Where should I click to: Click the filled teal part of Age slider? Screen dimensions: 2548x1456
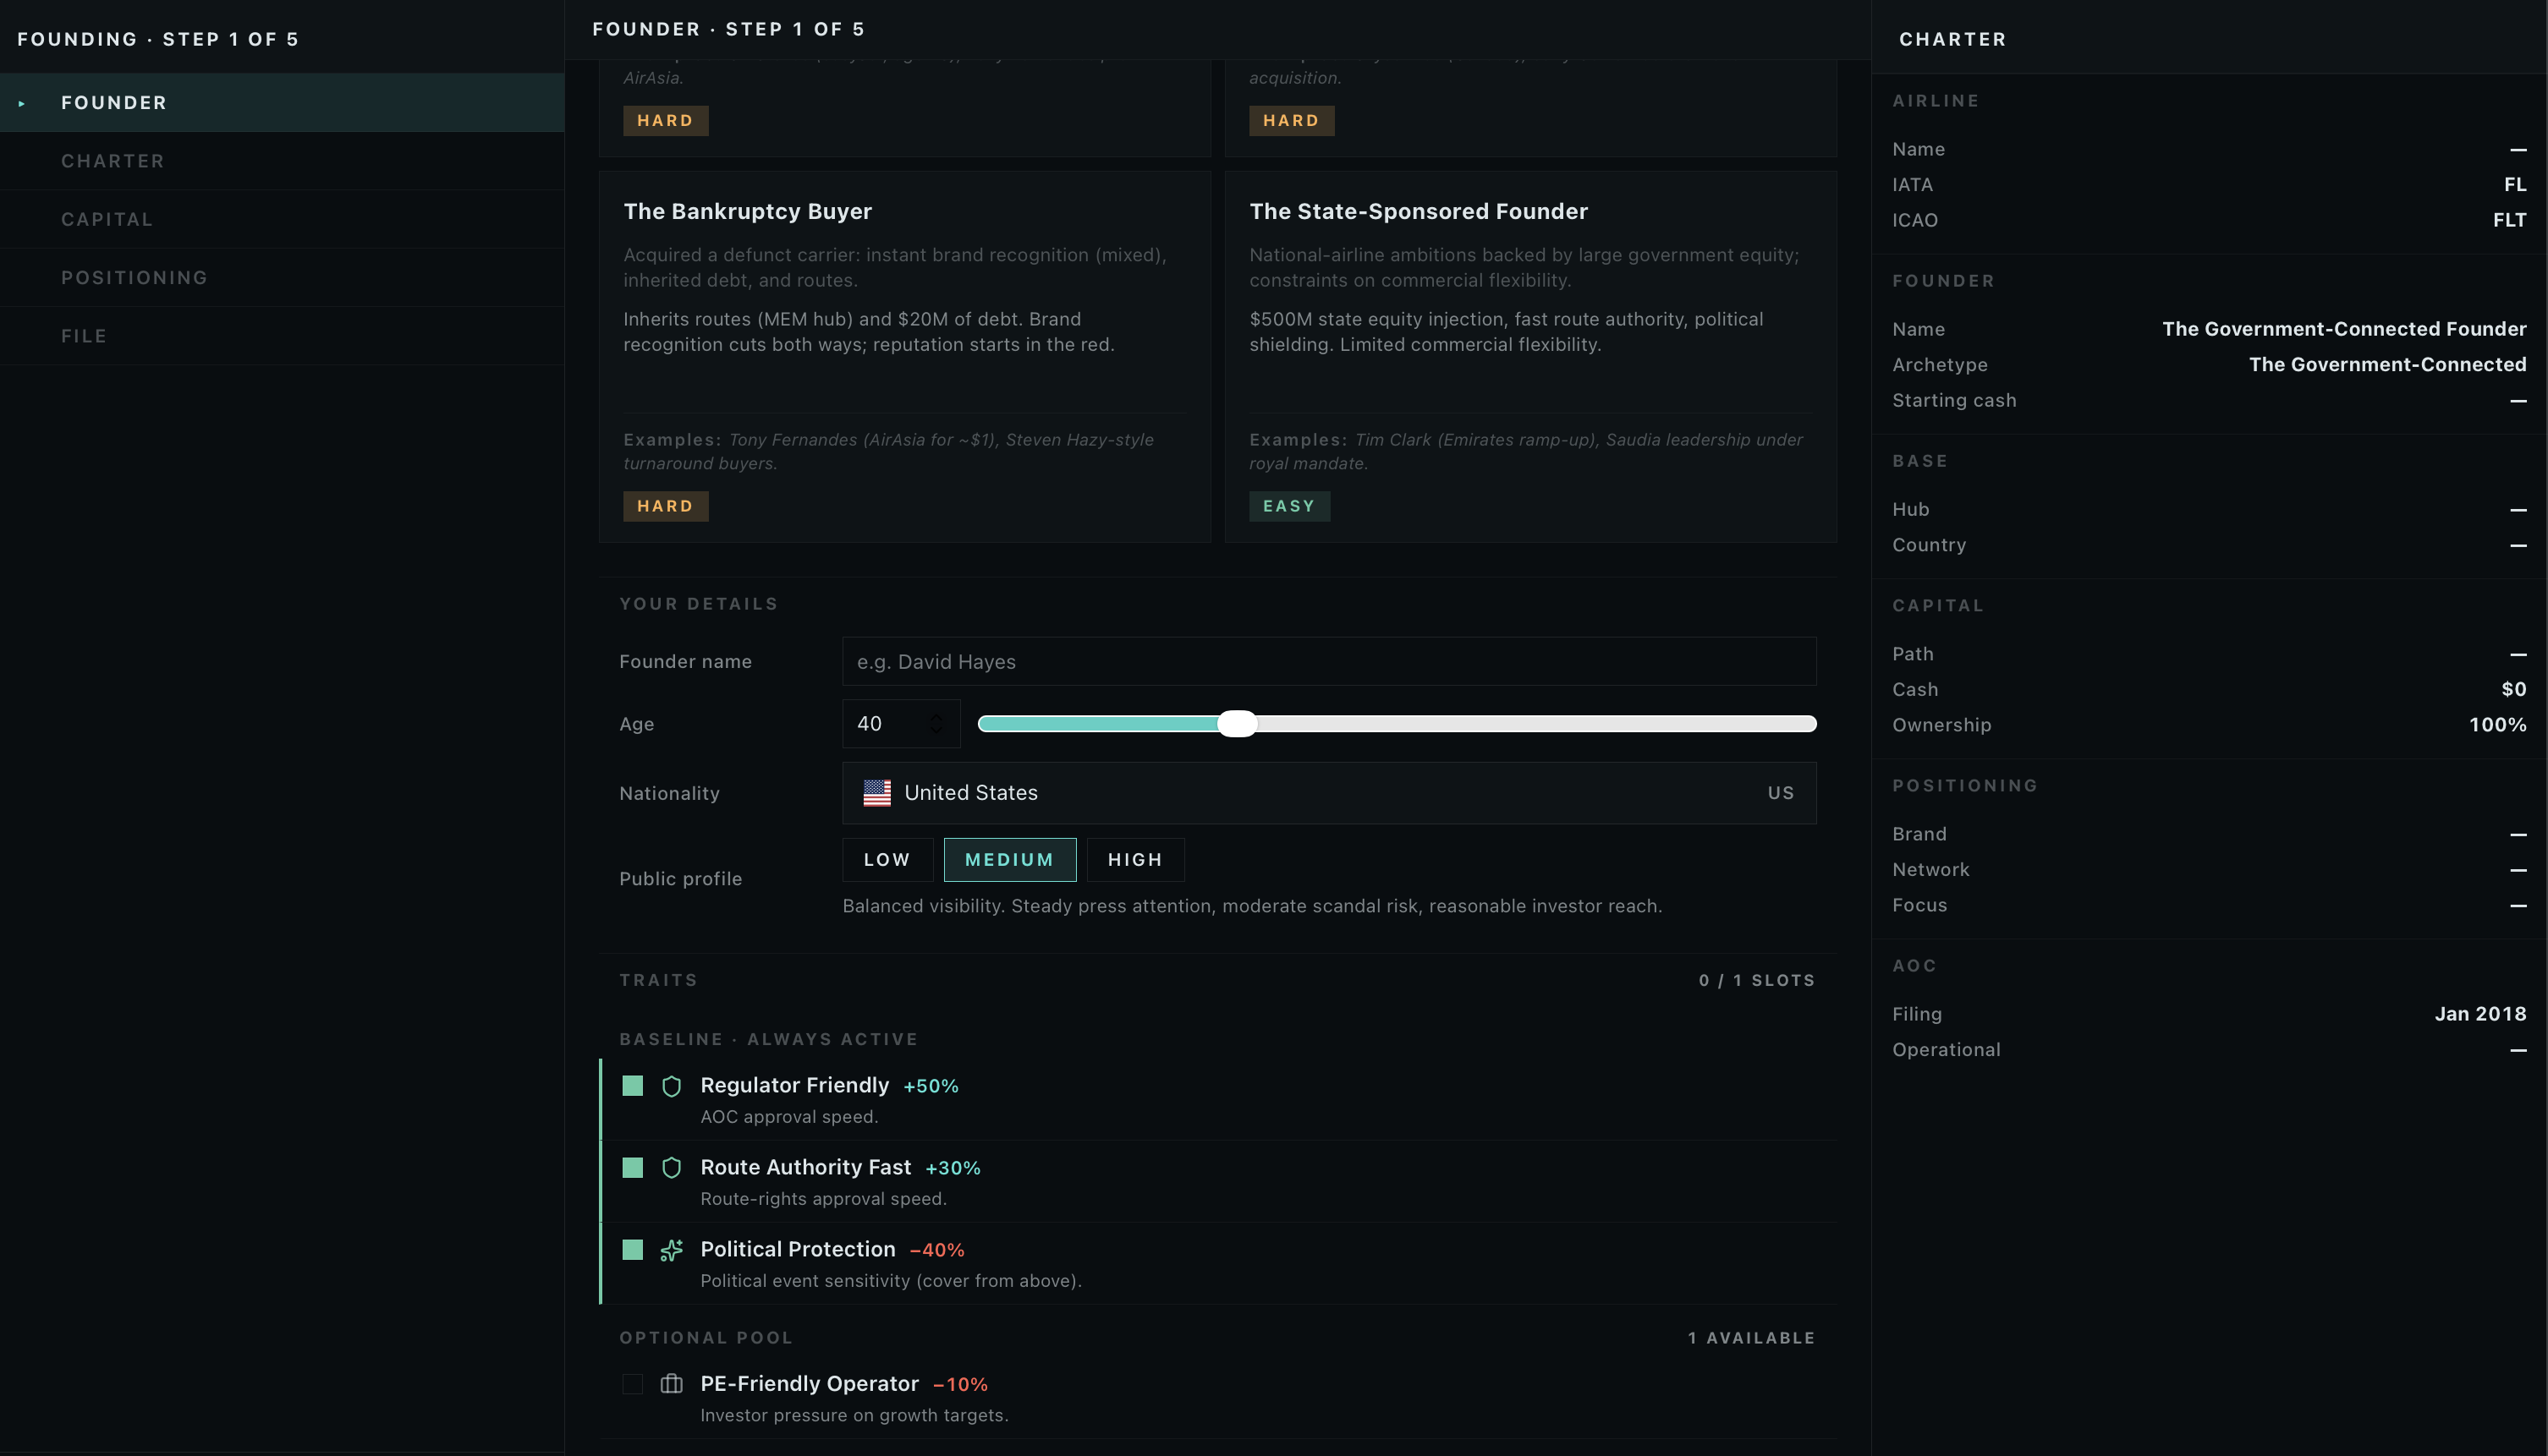tap(1097, 724)
